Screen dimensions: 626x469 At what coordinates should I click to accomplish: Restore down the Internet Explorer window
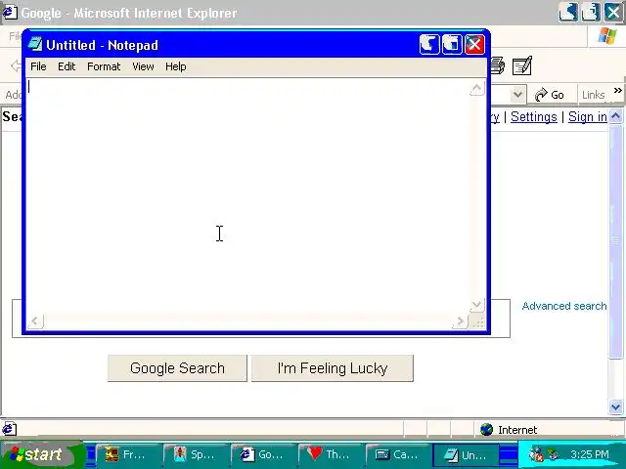click(591, 12)
